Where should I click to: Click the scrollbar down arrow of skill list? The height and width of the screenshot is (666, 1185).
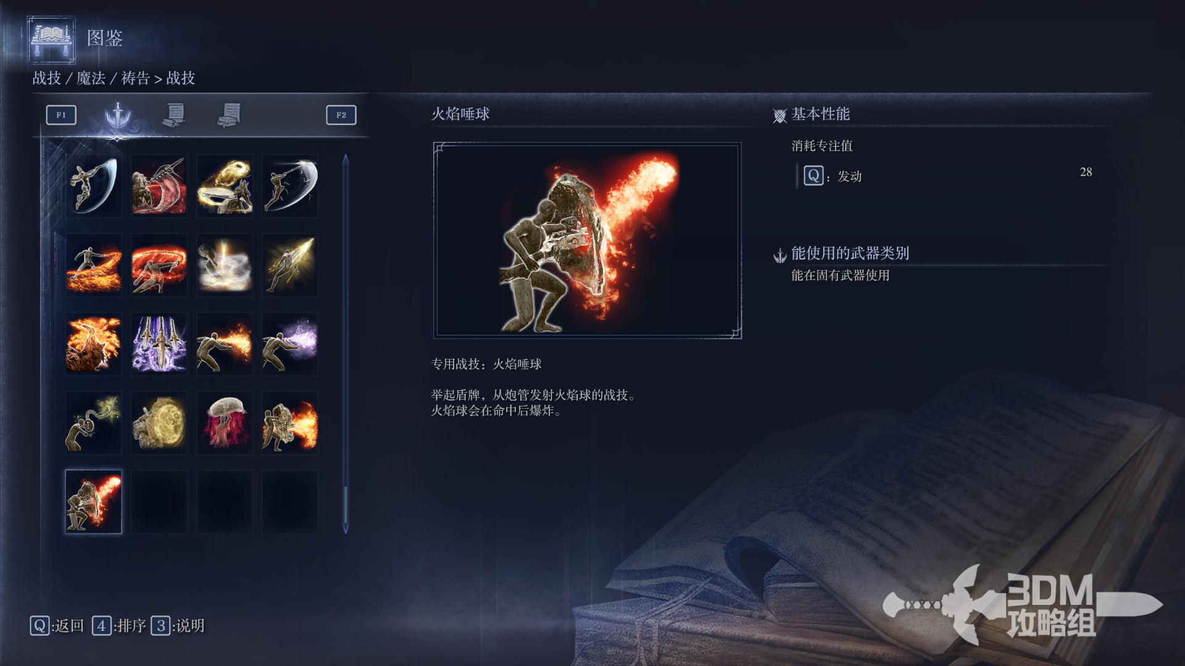coord(346,528)
